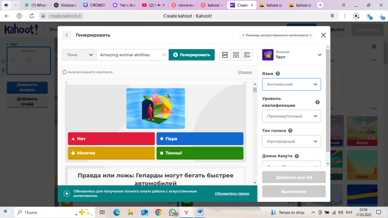Screen dimensions: 388x218
Task: Switch to the CROWDF browser tab
Action: pos(95,5)
